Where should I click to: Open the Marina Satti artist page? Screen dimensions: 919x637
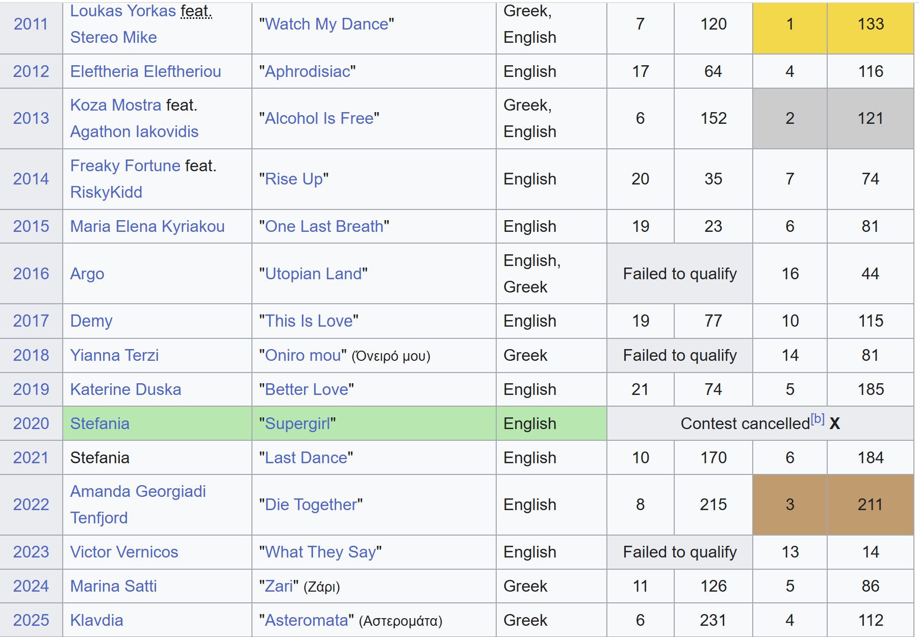click(x=113, y=586)
